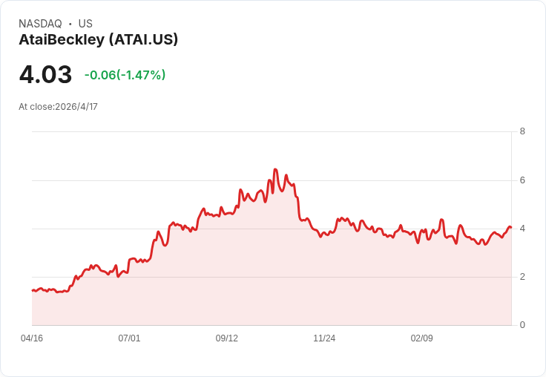Click the separator dot between NASDAQ and US
This screenshot has width=546, height=377.
(70, 24)
